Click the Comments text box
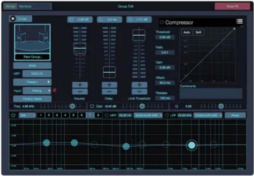Viewport: 254px width, 176px height. (x=211, y=94)
